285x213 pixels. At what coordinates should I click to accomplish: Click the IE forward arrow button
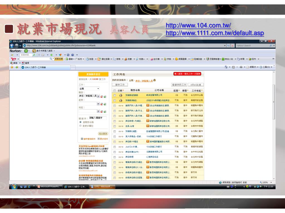pos(16,45)
